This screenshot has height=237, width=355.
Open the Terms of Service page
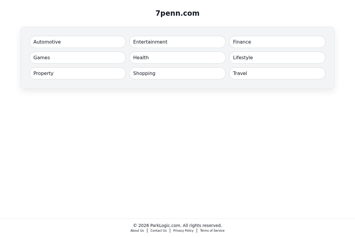point(212,230)
